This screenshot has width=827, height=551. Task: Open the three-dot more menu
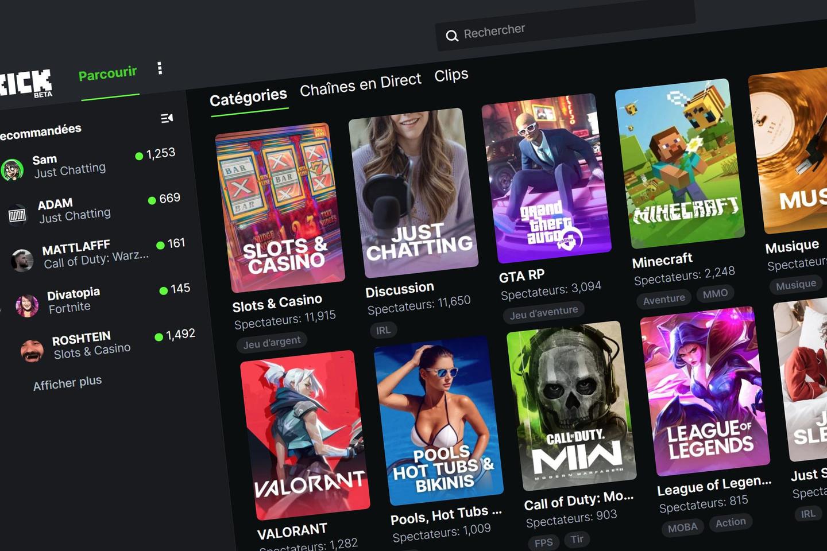[160, 68]
